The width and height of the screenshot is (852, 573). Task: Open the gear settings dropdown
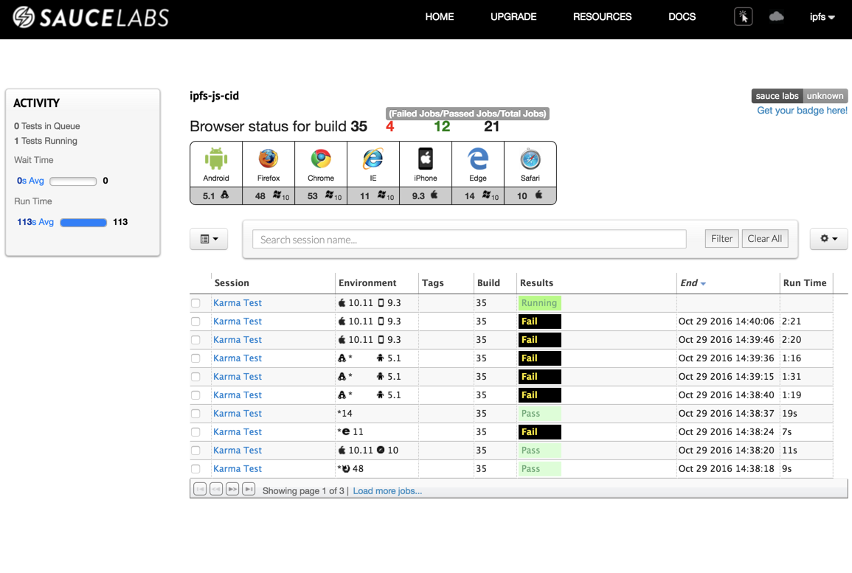click(x=828, y=238)
